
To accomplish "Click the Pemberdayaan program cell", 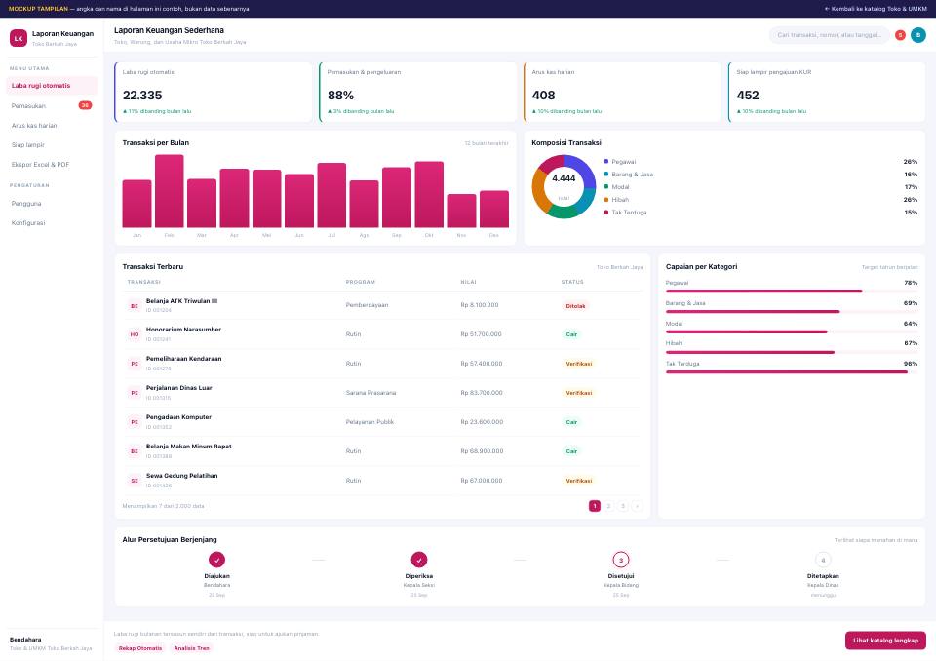I will 367,305.
